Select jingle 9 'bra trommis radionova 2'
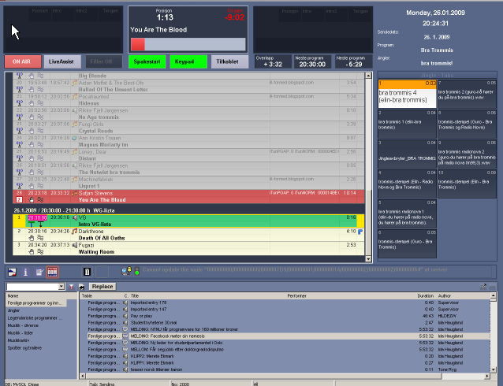Screen dimensions: 503x386 click(x=467, y=154)
